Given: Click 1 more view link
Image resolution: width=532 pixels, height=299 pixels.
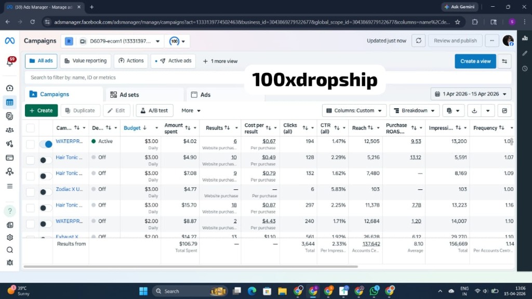Looking at the screenshot, I should 220,61.
